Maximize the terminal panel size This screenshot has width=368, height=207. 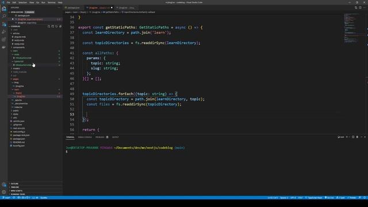362,137
